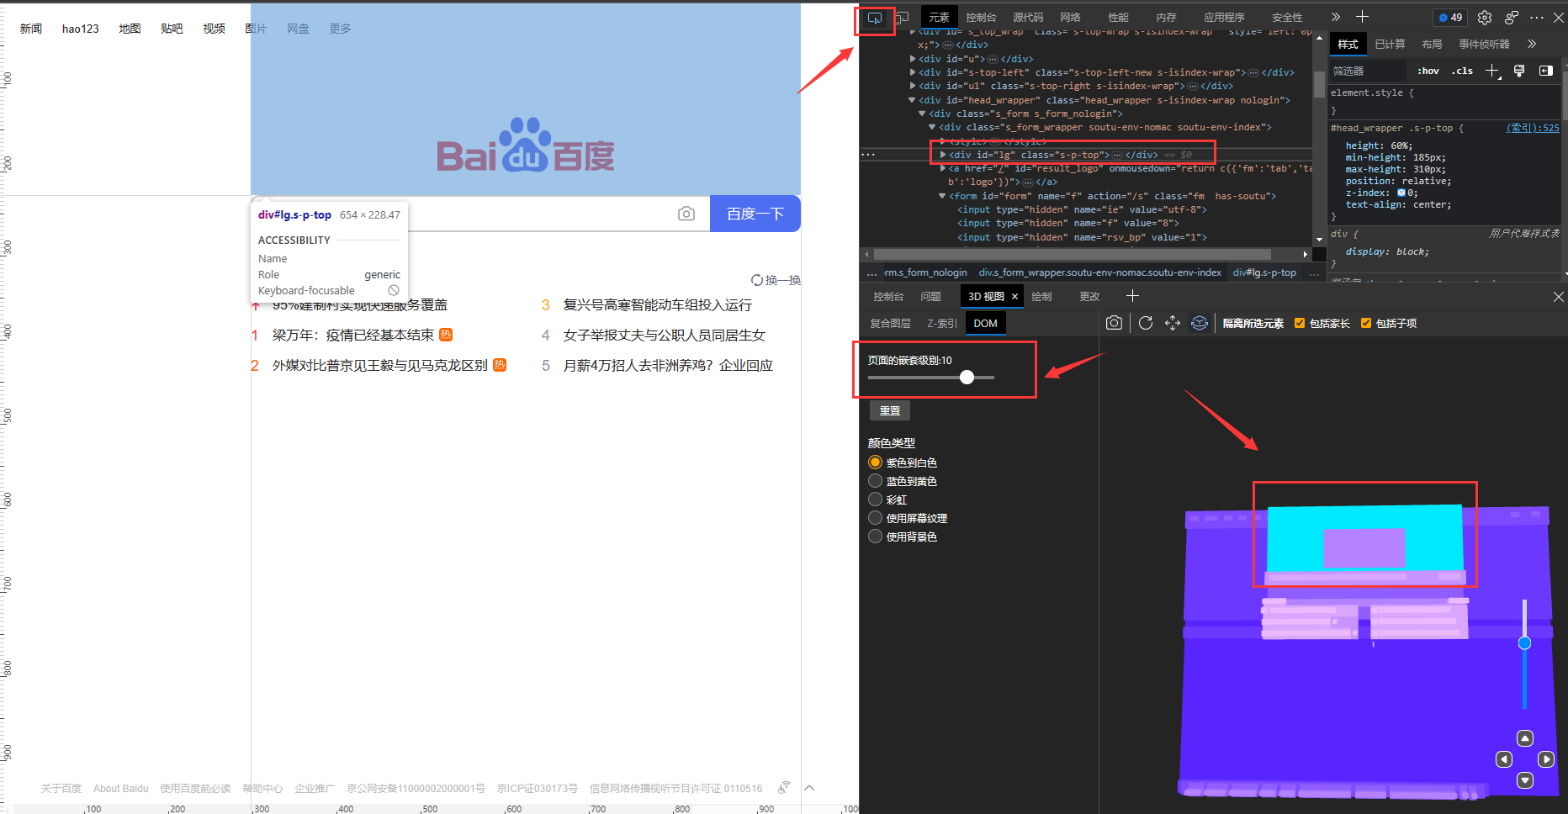Toggle the .cls class editor
1568x814 pixels.
point(1462,71)
